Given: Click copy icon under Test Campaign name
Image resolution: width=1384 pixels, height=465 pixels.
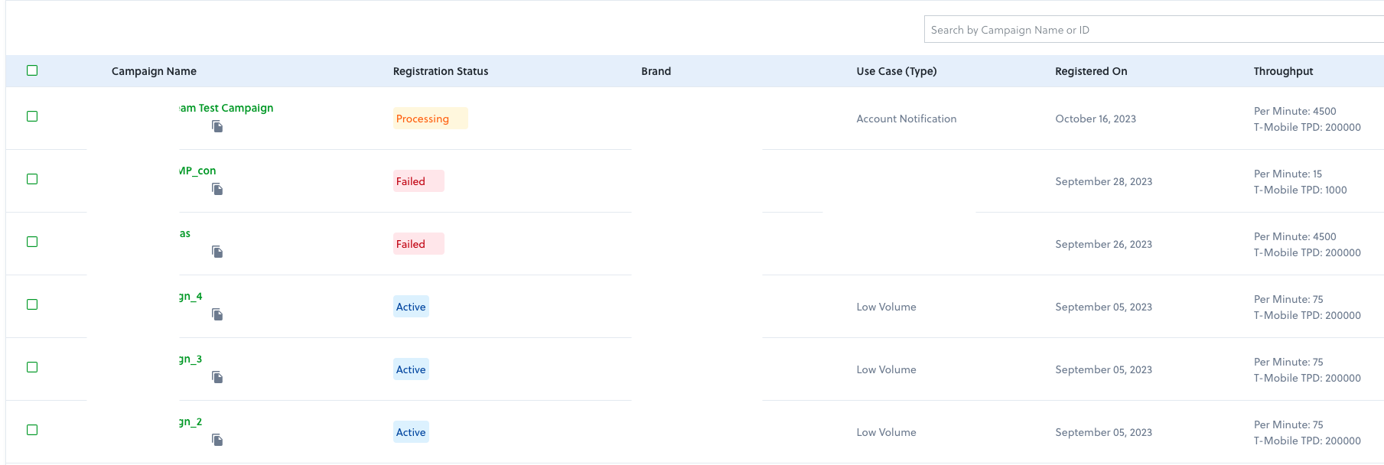Looking at the screenshot, I should 217,126.
